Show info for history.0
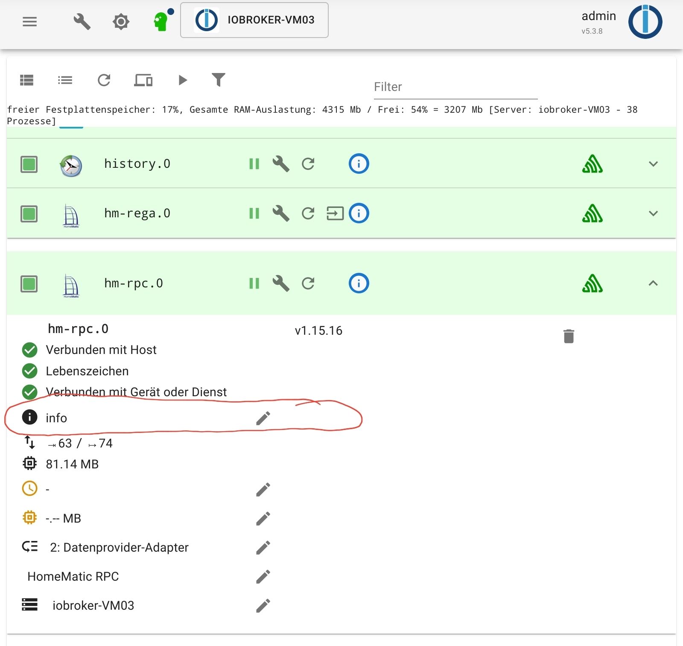The height and width of the screenshot is (646, 683). (359, 164)
